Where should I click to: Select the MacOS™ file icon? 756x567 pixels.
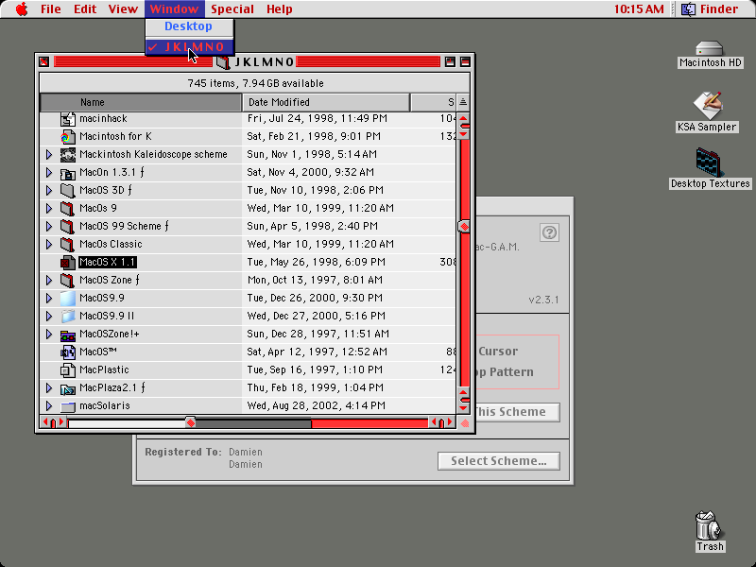pyautogui.click(x=67, y=352)
